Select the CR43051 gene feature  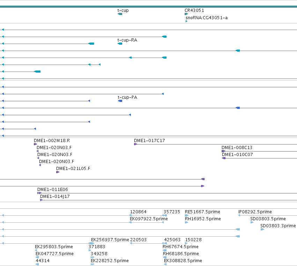coord(194,10)
